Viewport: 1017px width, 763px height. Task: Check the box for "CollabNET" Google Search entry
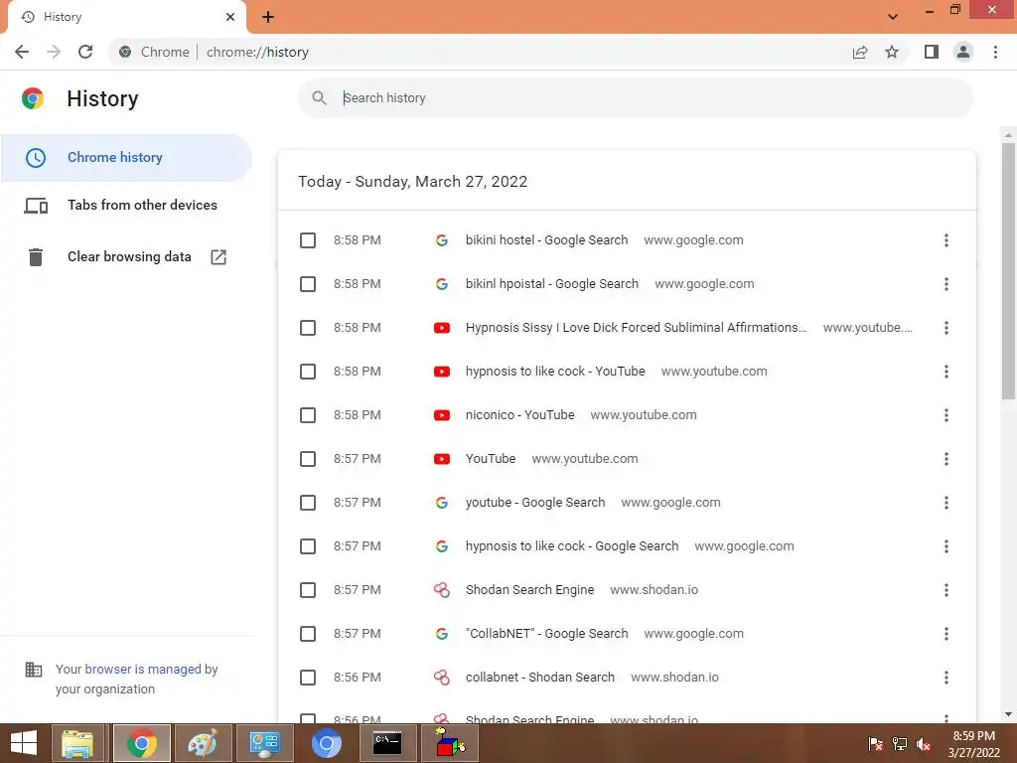tap(308, 634)
